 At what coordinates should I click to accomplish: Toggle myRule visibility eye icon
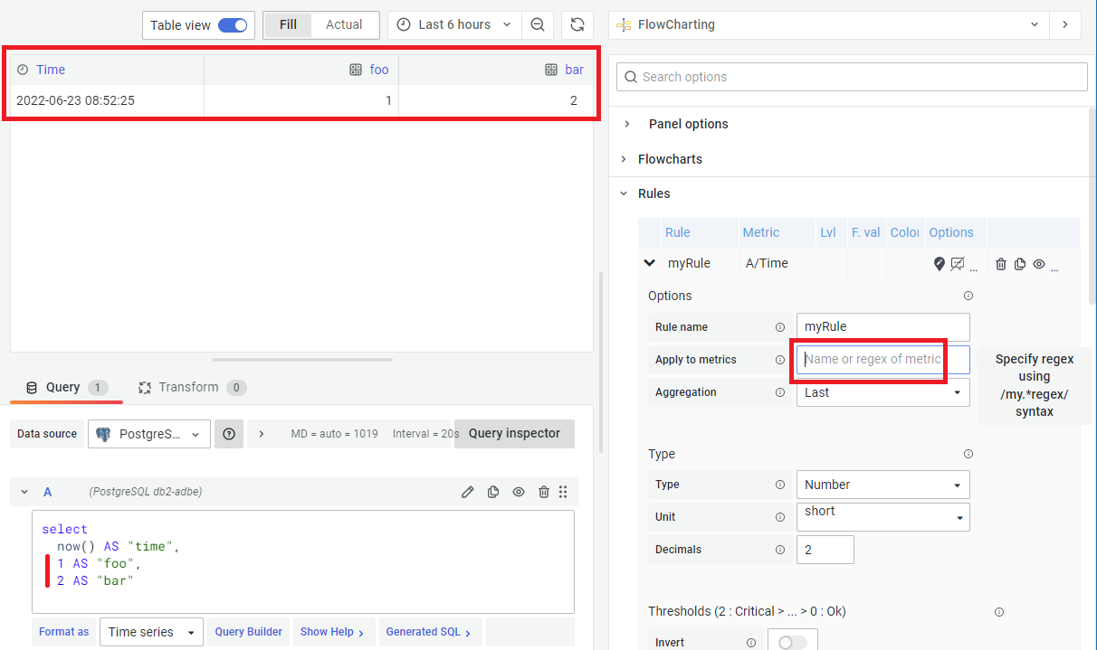[1039, 264]
